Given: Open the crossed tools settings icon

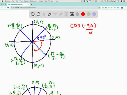Looking at the screenshot, I should [55, 14].
